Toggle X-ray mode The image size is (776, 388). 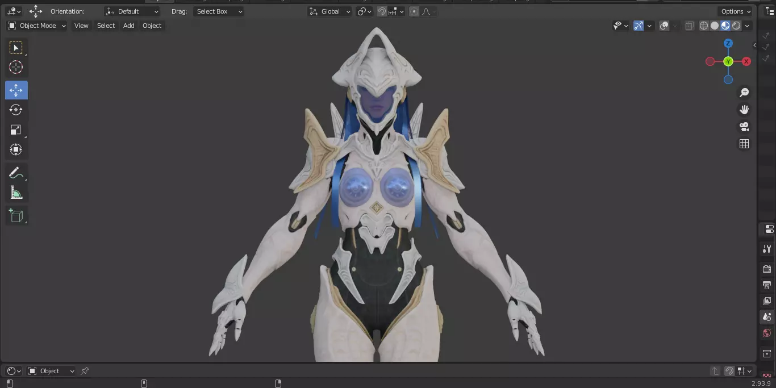point(689,26)
